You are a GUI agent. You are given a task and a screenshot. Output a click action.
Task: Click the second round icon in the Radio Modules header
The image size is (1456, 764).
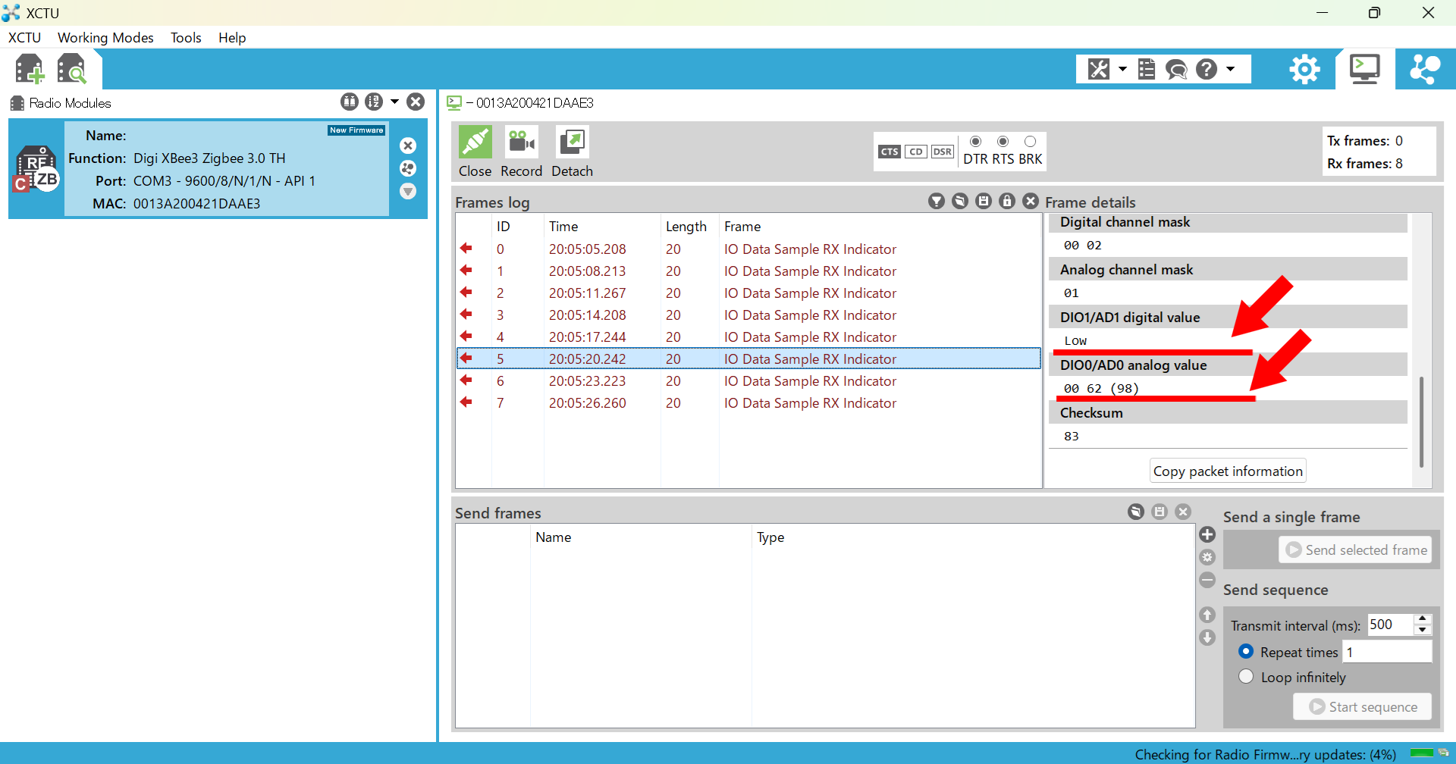click(x=374, y=102)
